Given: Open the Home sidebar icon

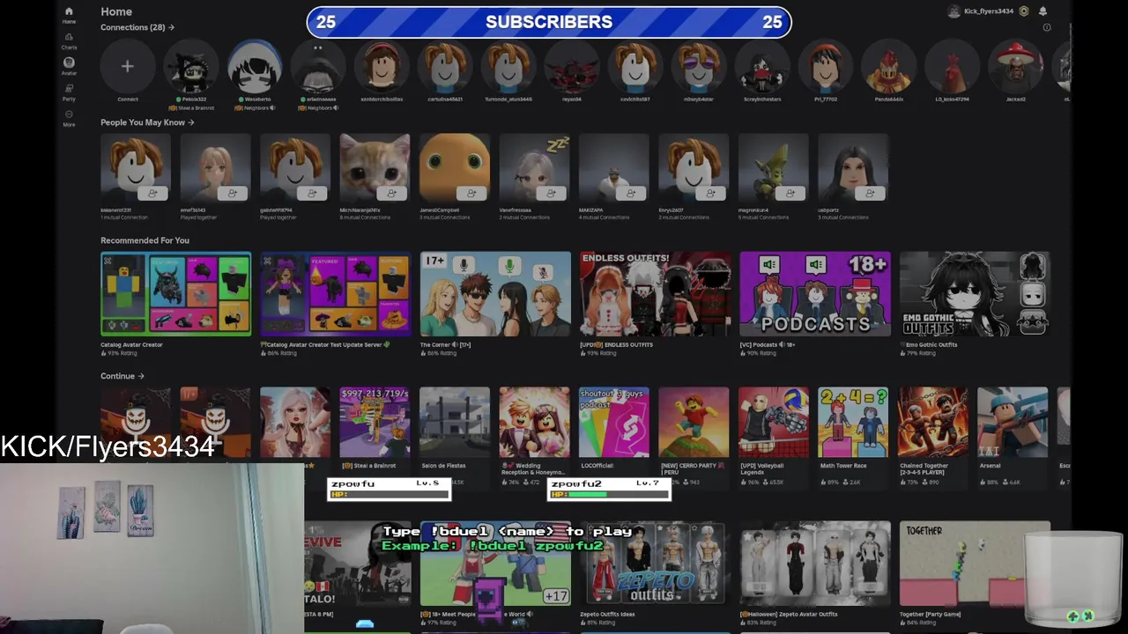Looking at the screenshot, I should tap(69, 14).
